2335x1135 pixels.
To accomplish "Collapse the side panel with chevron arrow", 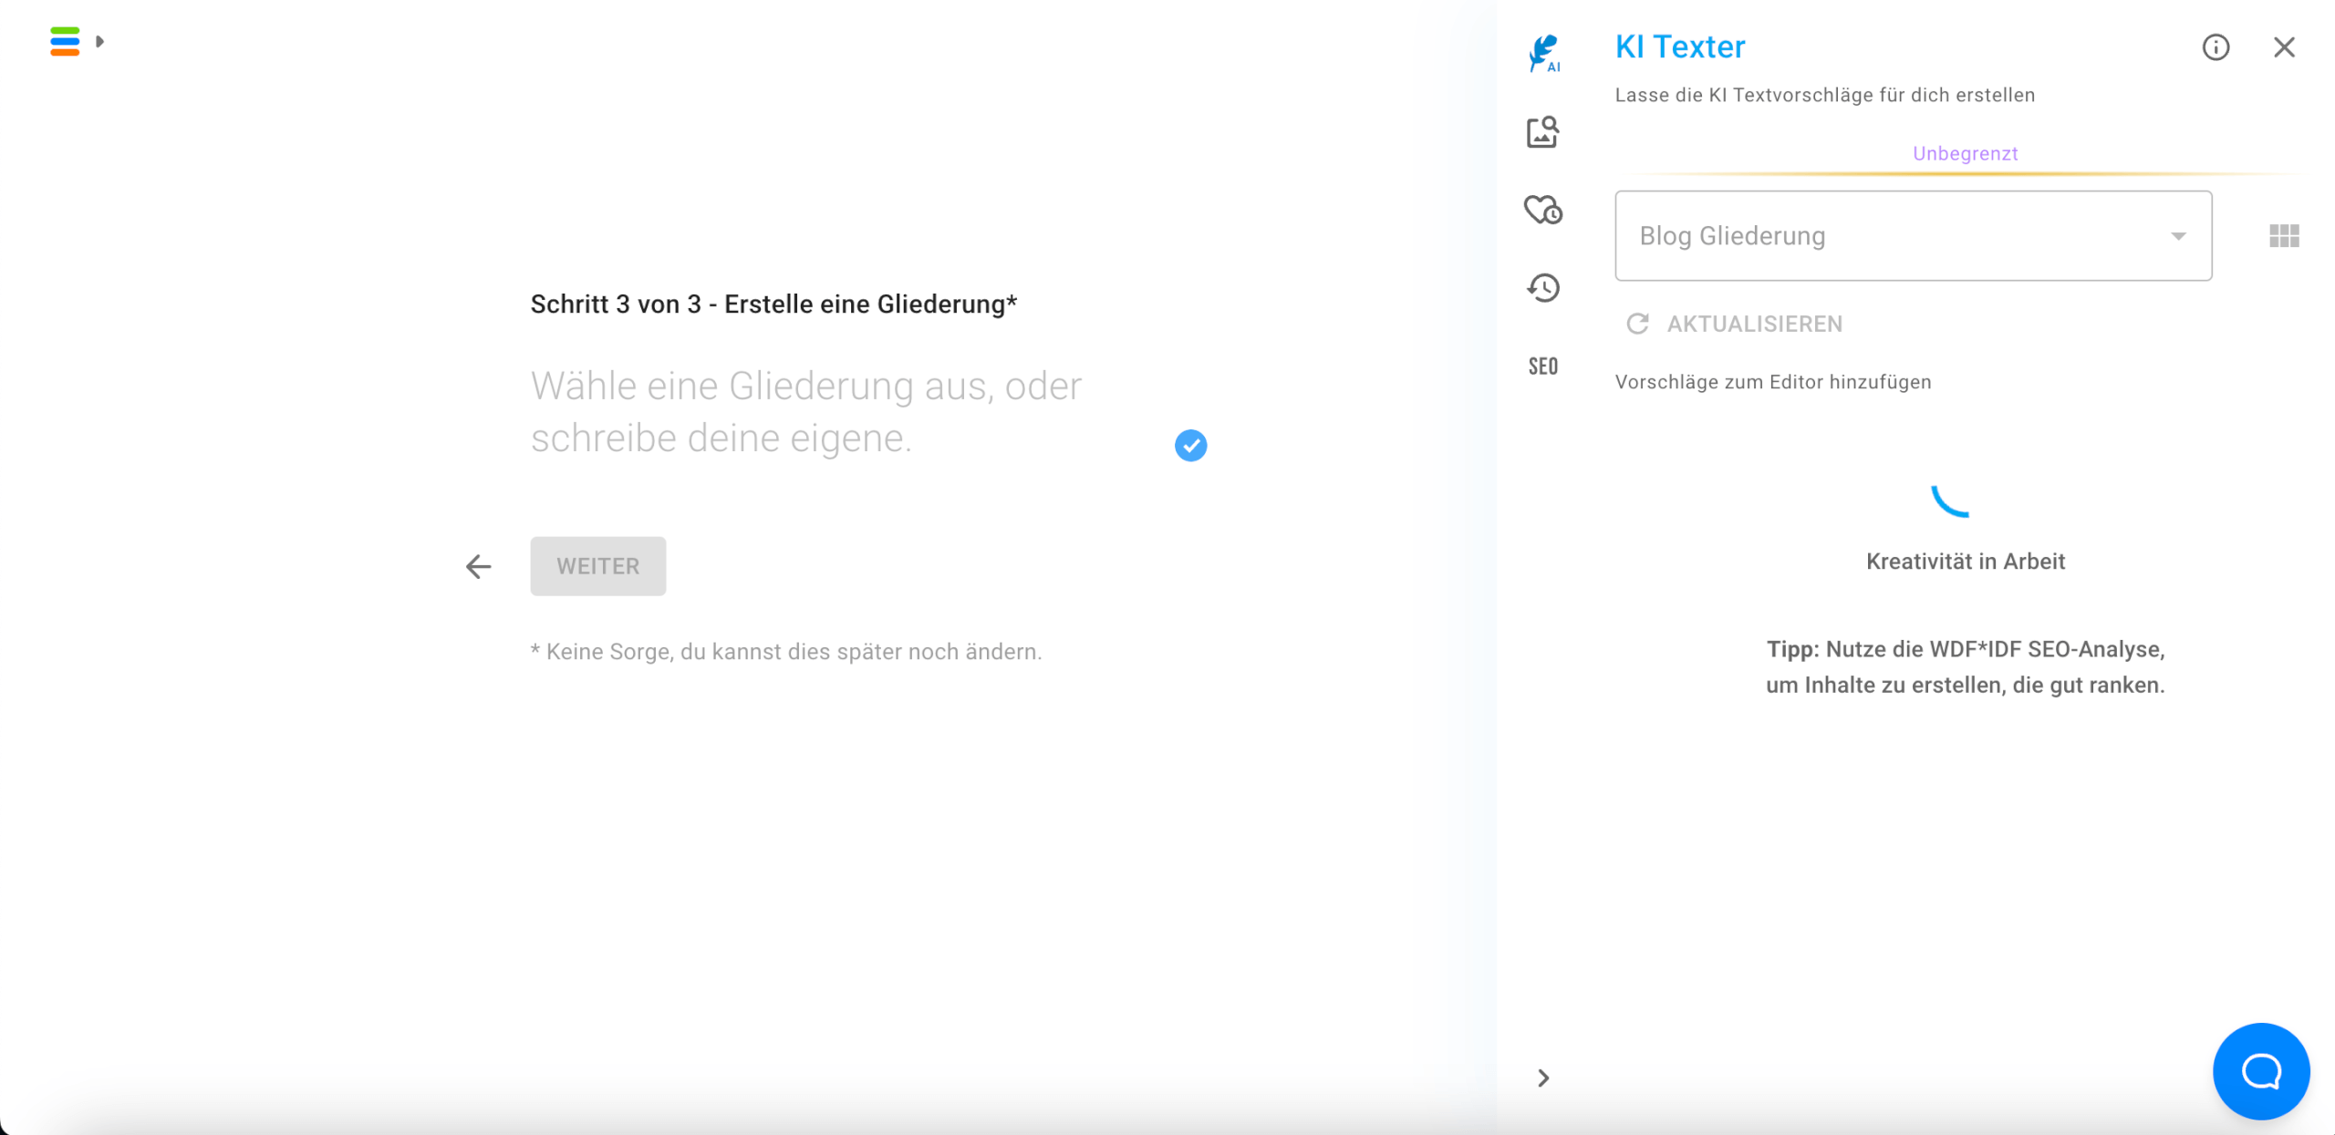I will pyautogui.click(x=1543, y=1078).
